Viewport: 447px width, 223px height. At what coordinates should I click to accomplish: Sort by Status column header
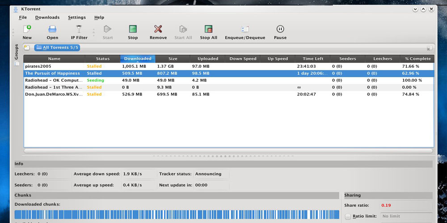coord(103,58)
